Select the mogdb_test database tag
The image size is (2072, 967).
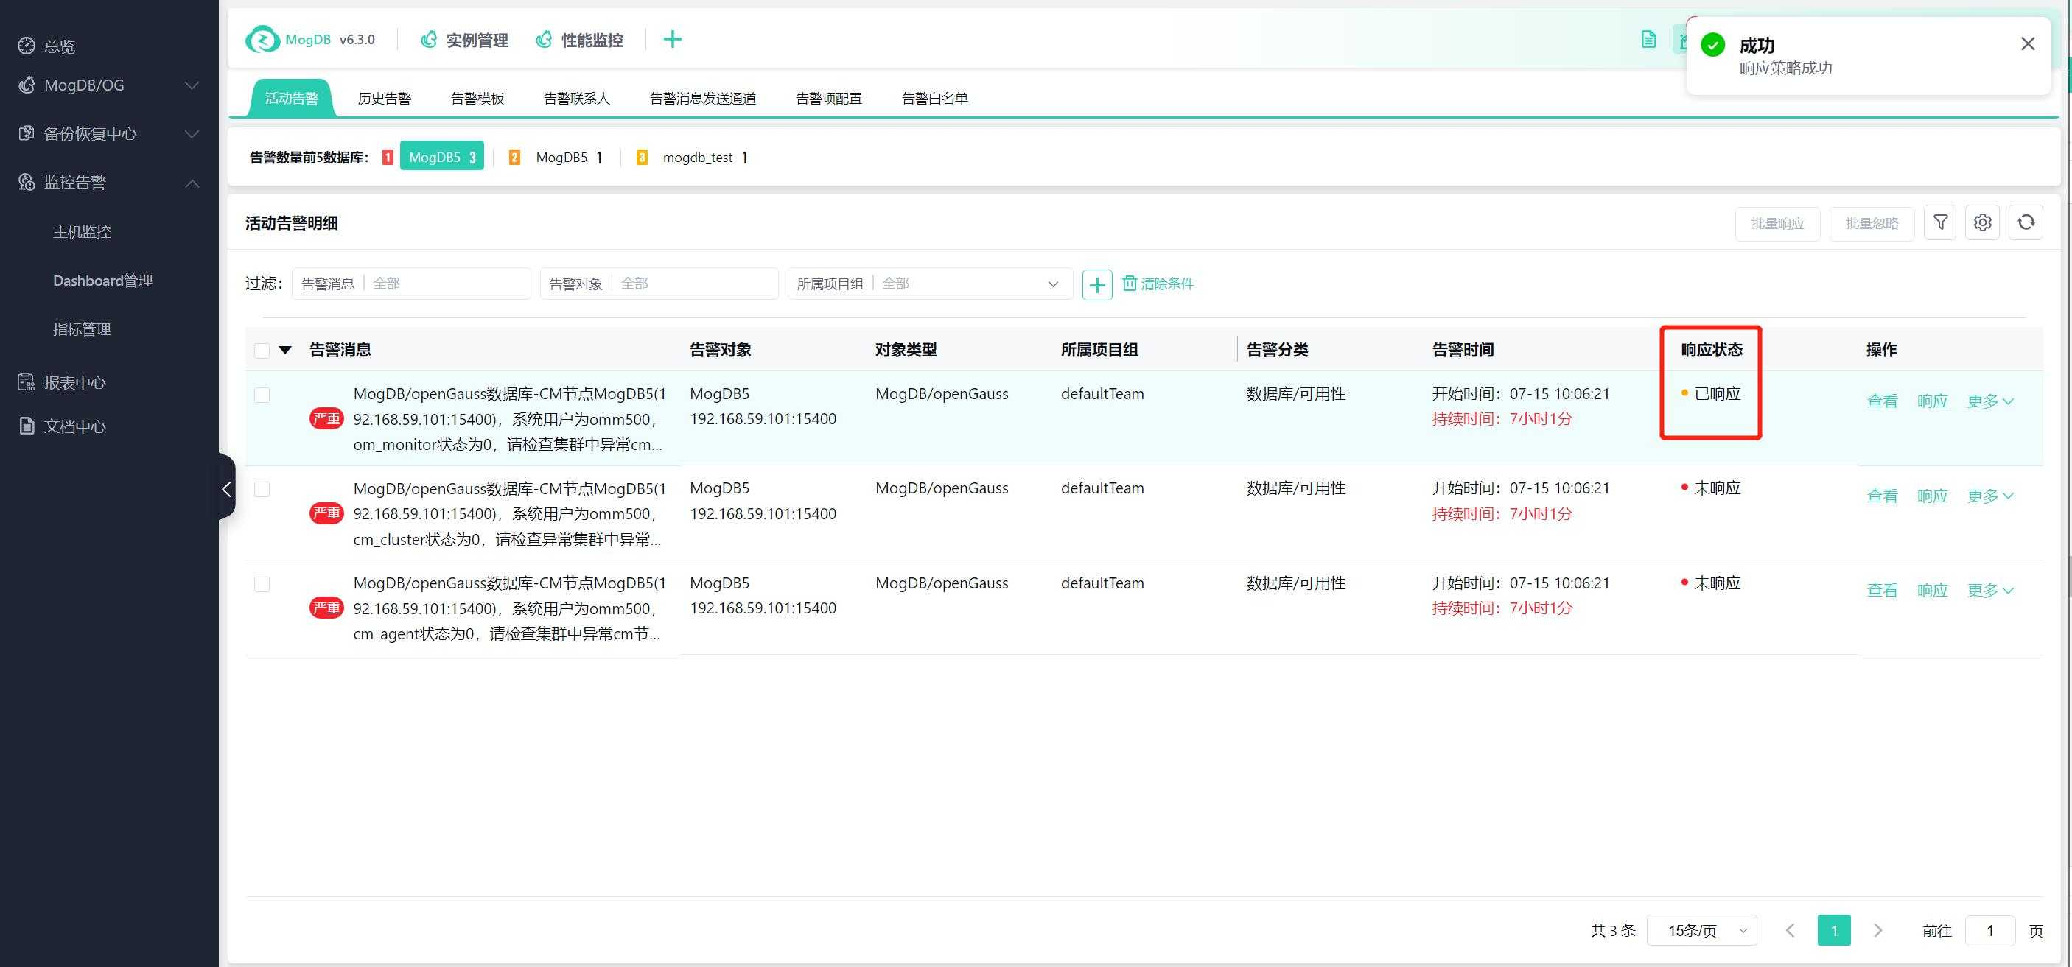tap(704, 158)
